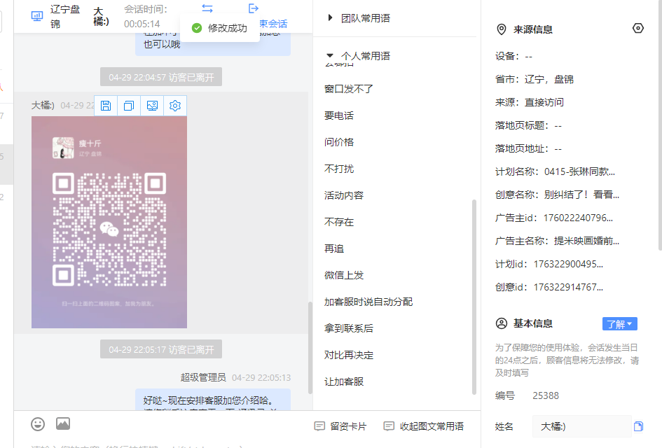
Task: Open the emoji picker smiley icon
Action: (x=38, y=424)
